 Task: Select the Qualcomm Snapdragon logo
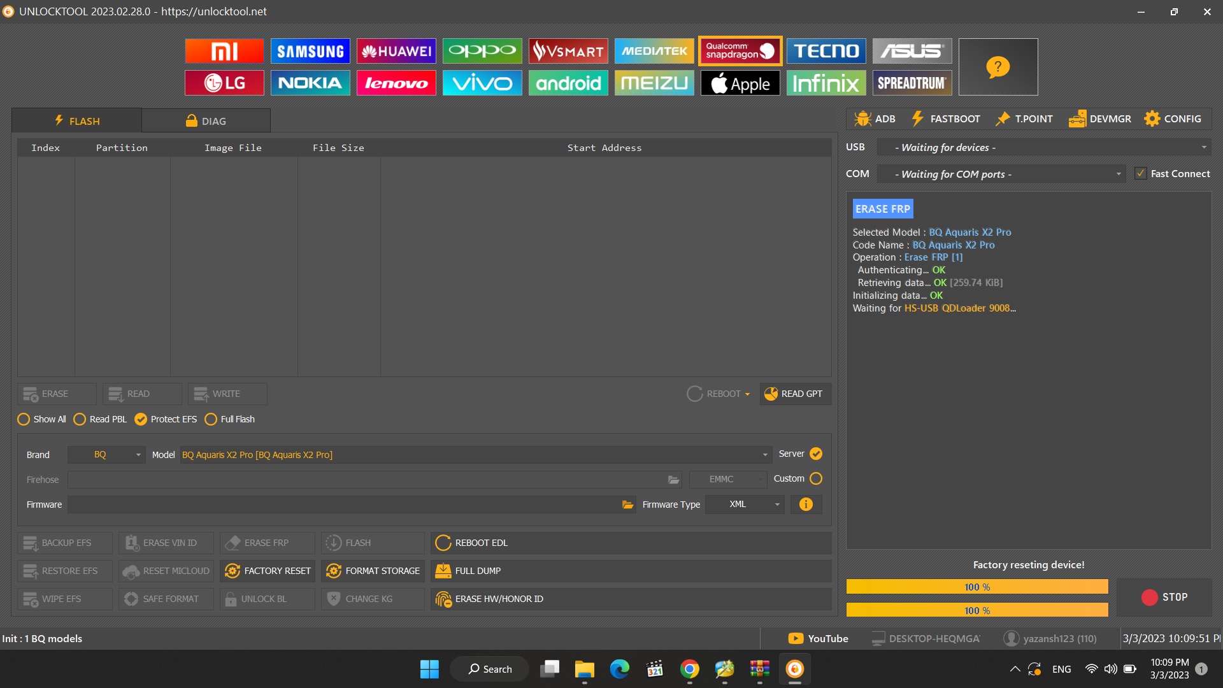[x=740, y=51]
